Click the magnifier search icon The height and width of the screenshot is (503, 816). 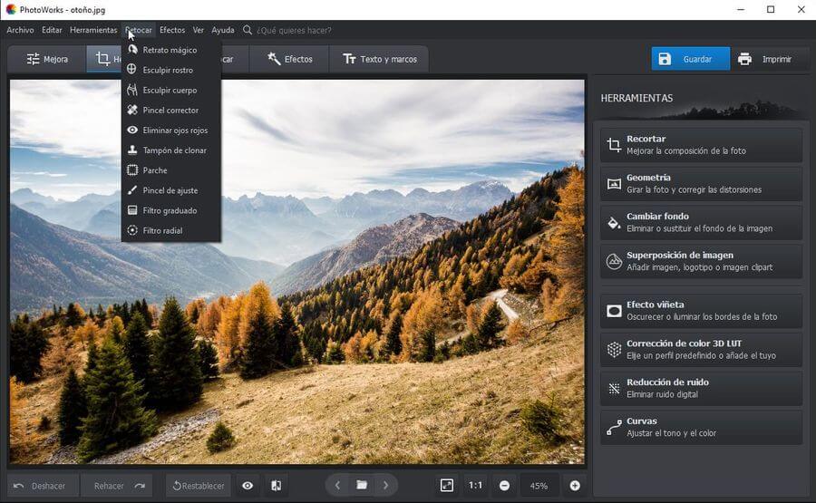pyautogui.click(x=248, y=30)
